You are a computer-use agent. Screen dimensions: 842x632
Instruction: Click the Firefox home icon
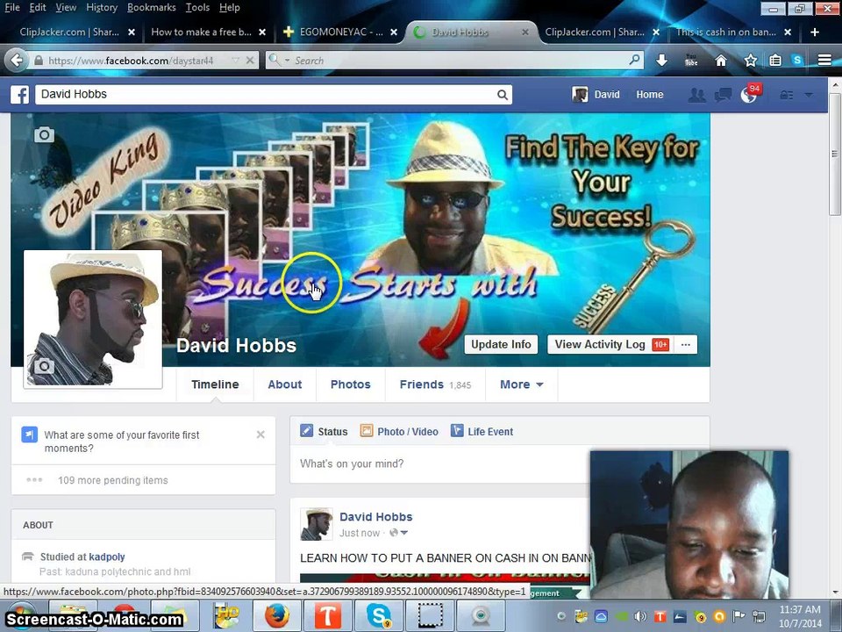tap(721, 61)
